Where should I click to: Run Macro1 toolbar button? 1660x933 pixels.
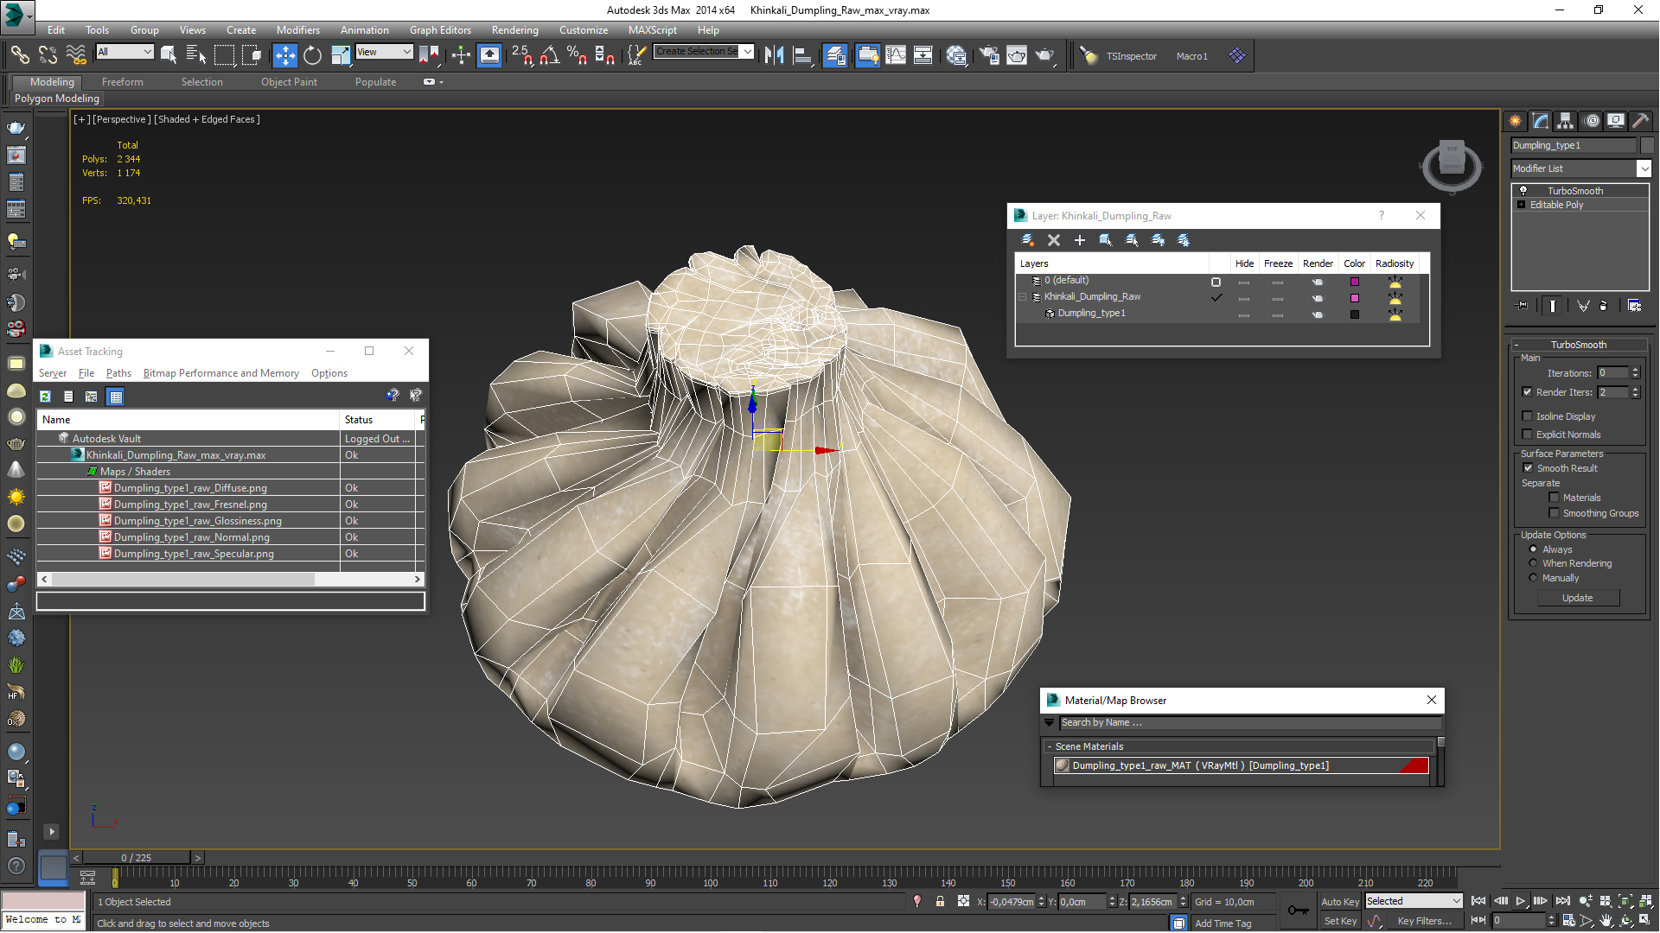pos(1191,56)
